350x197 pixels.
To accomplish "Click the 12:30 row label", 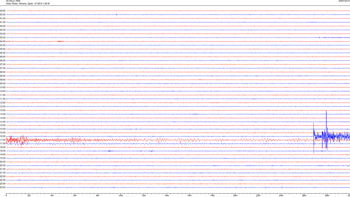I will pyautogui.click(x=3, y=107).
